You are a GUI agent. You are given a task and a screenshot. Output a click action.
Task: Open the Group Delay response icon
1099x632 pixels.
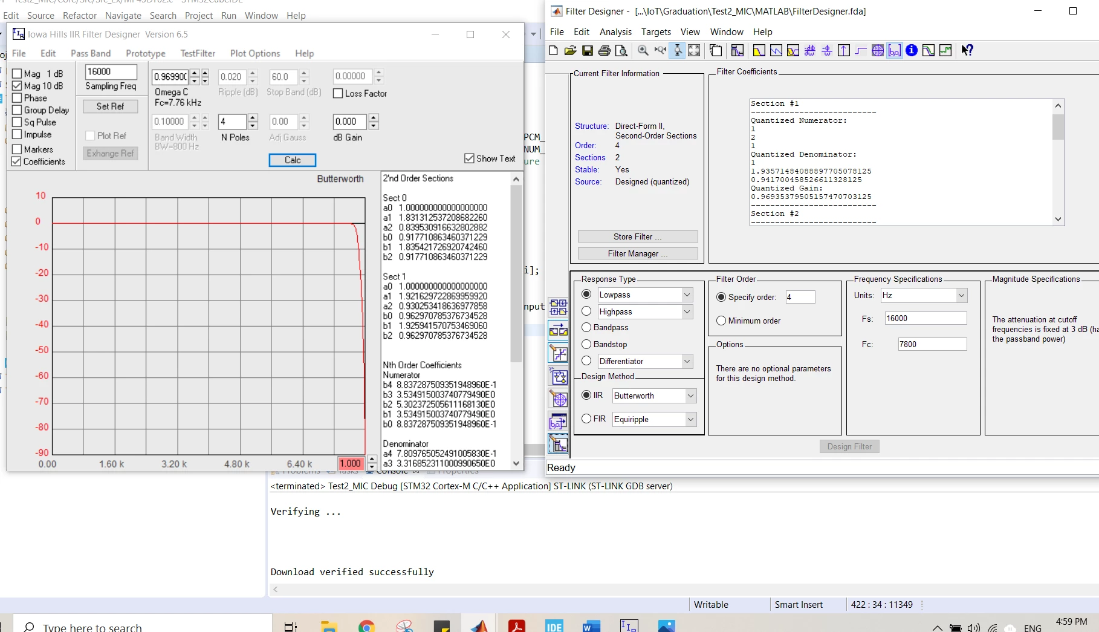[810, 50]
